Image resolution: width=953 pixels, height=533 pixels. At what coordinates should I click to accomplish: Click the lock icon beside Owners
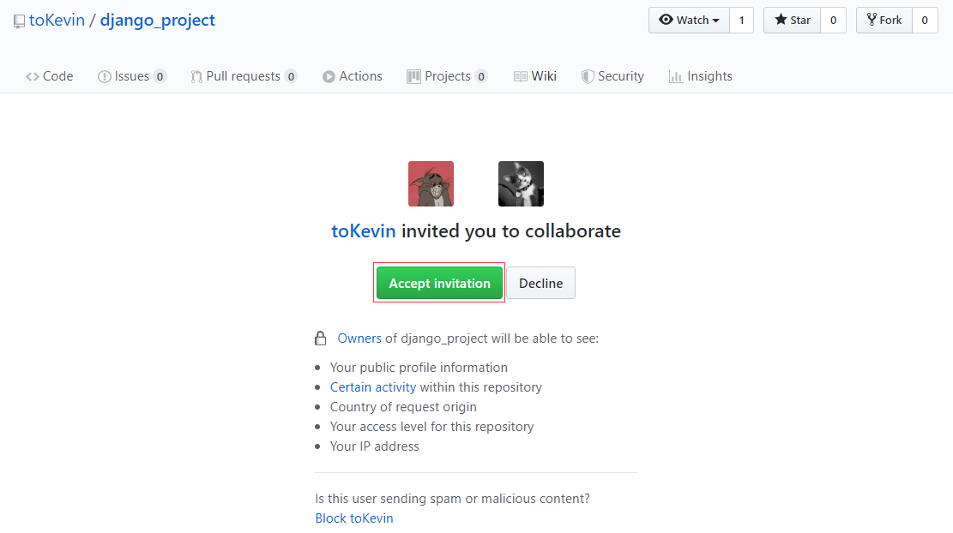(x=320, y=338)
